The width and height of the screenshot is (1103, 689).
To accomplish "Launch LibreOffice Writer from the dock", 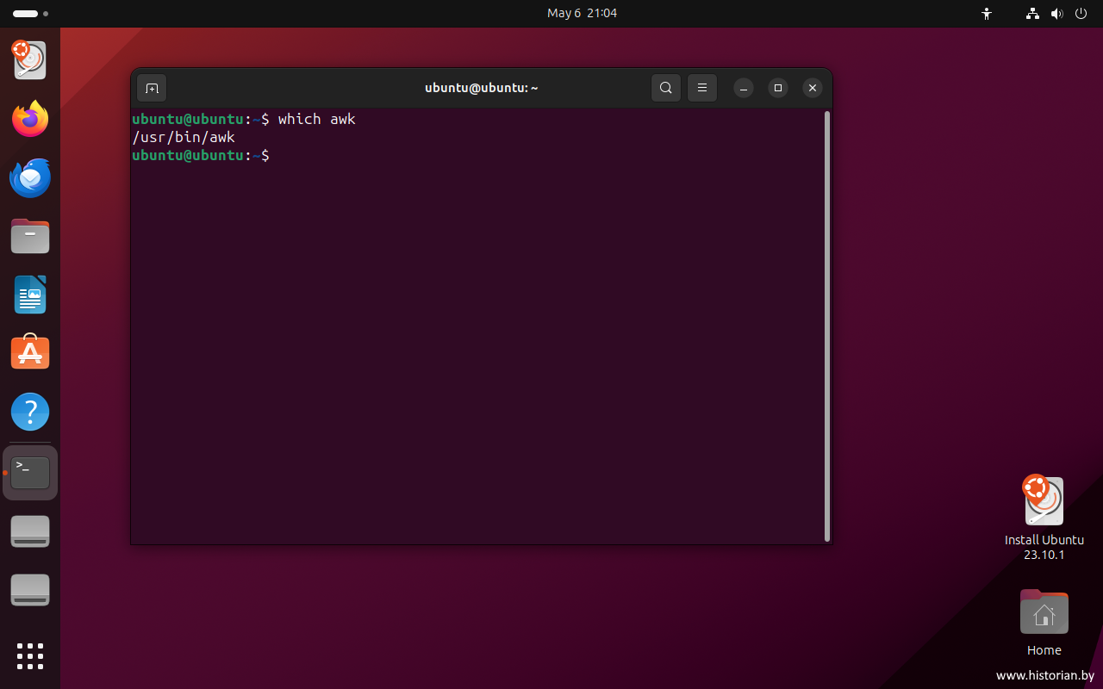I will [x=30, y=295].
